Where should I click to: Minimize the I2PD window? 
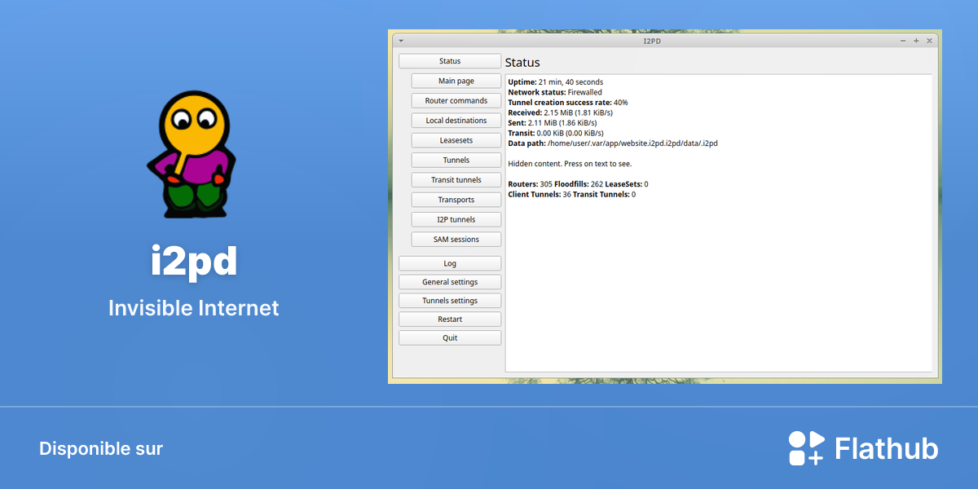pos(903,40)
